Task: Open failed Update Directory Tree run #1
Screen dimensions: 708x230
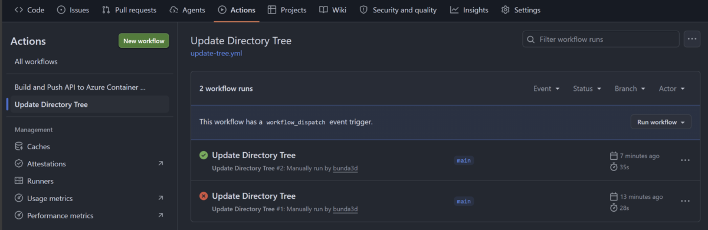Action: point(254,196)
